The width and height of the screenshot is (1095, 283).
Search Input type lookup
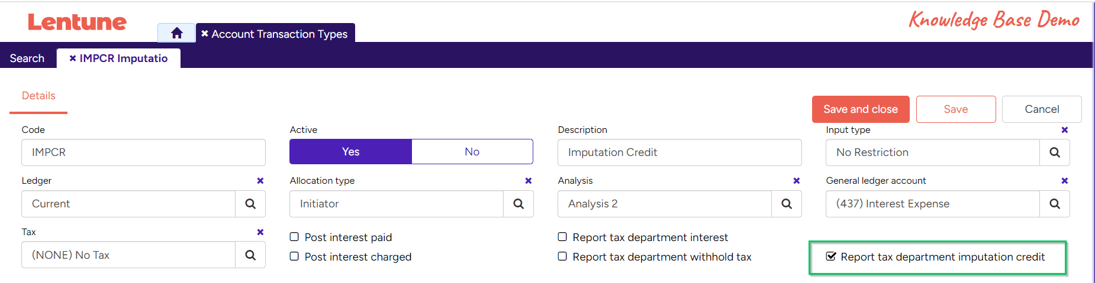pyautogui.click(x=1054, y=152)
